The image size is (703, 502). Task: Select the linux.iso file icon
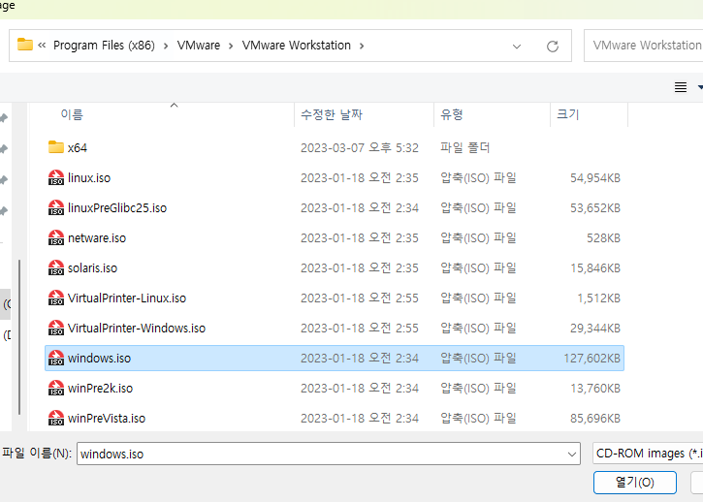click(x=56, y=177)
